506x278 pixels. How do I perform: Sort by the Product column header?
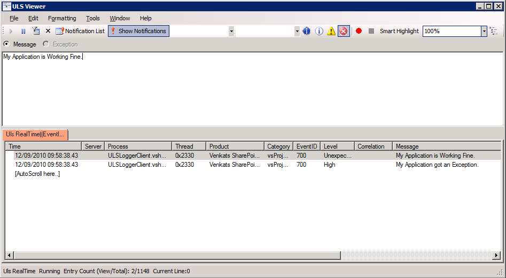coord(235,146)
